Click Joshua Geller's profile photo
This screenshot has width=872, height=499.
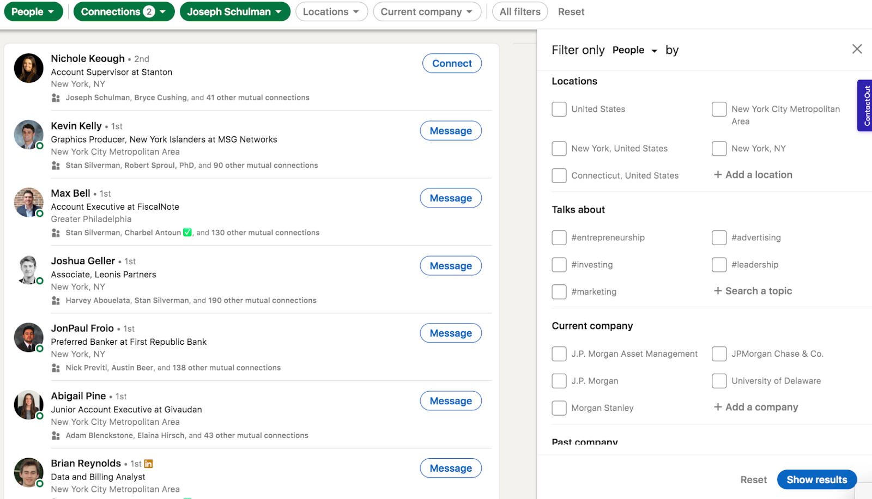point(28,270)
